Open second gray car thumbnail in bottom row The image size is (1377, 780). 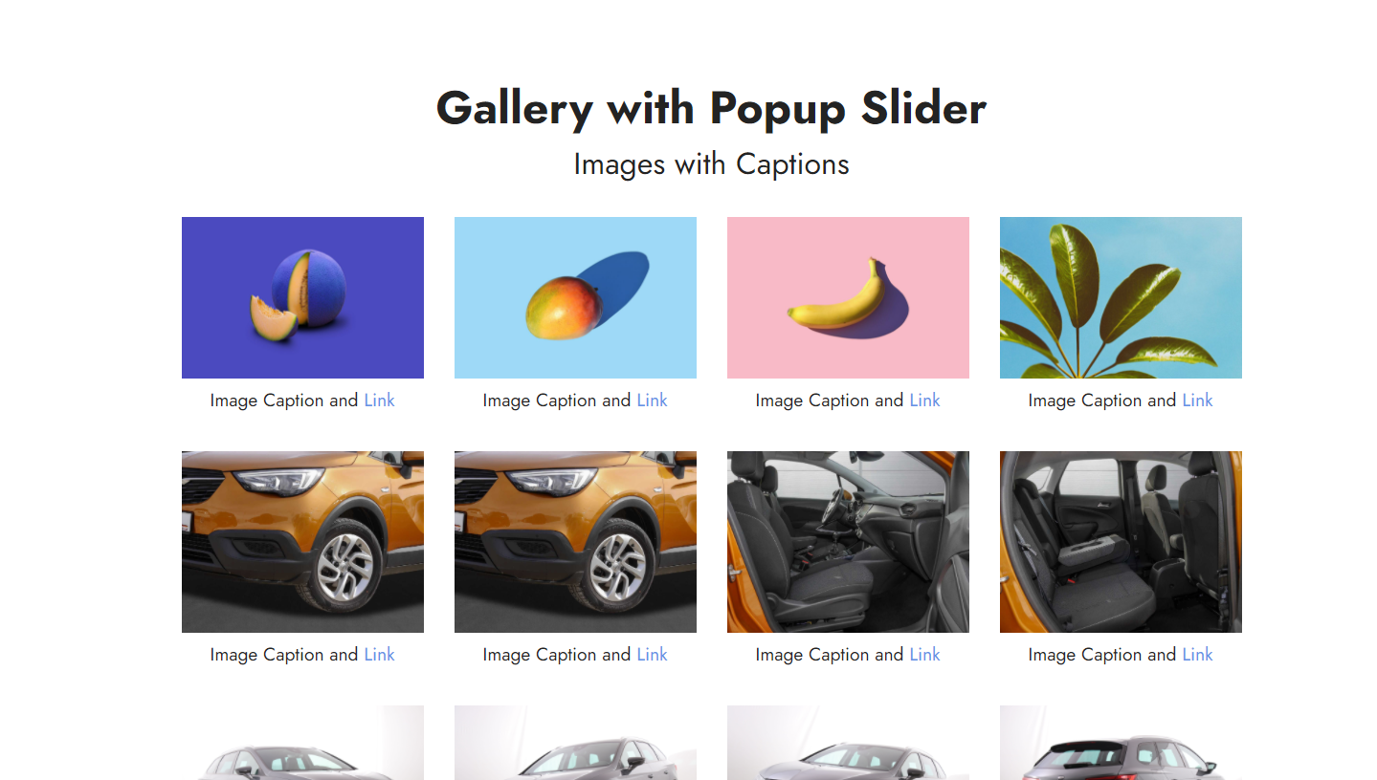(575, 743)
